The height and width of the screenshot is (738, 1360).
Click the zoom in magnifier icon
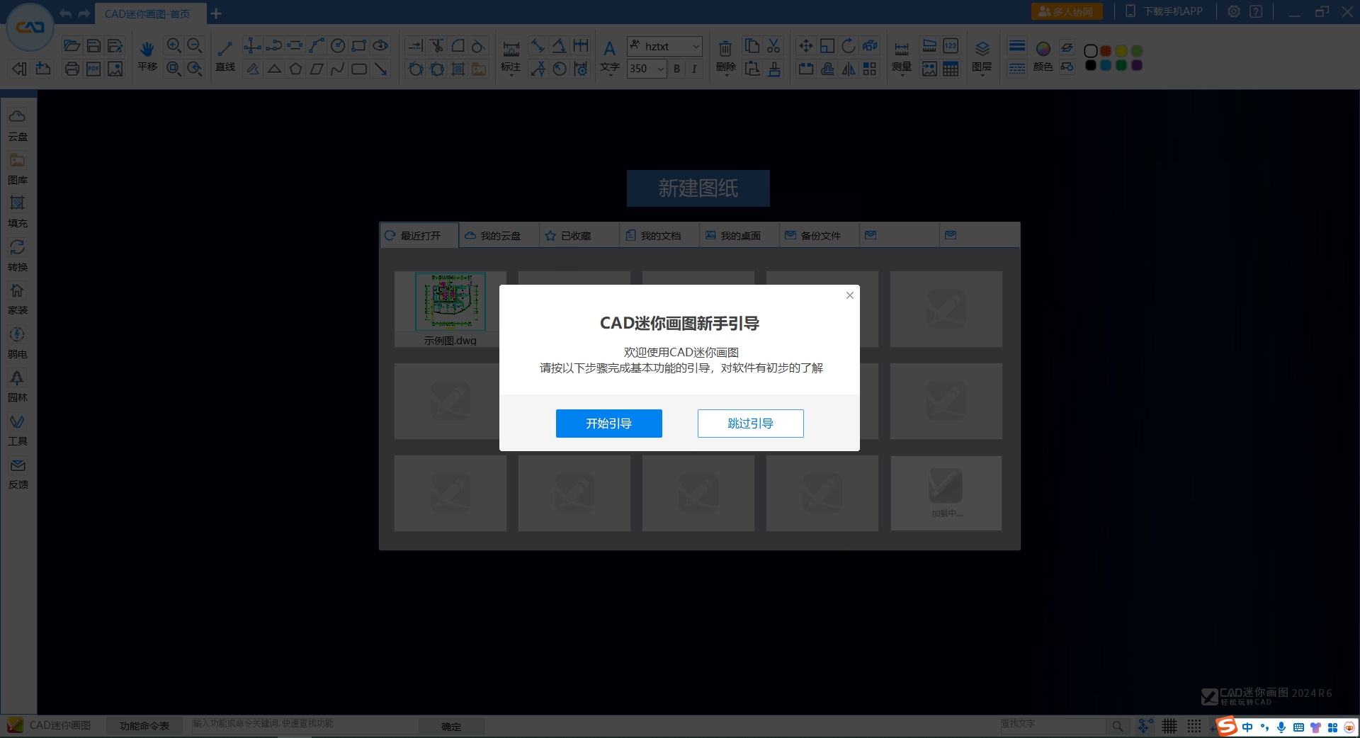(x=174, y=46)
